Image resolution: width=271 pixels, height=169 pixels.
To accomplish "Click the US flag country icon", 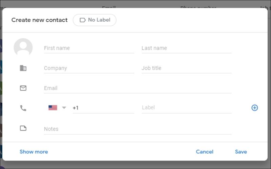I will (x=53, y=107).
